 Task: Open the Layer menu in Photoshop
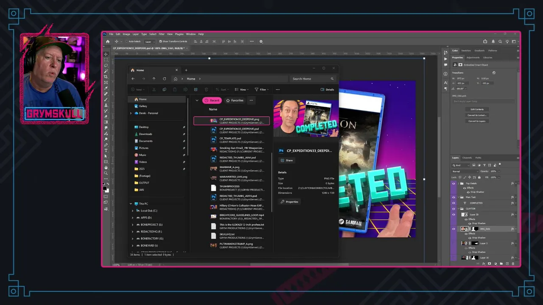[135, 34]
